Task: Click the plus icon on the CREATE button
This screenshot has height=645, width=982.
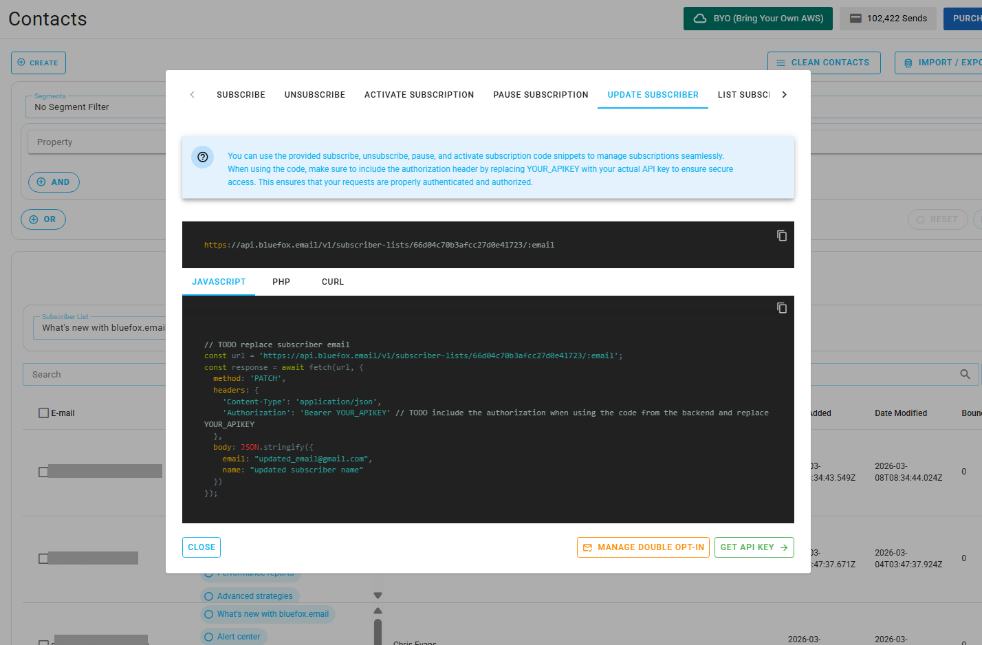Action: 21,63
